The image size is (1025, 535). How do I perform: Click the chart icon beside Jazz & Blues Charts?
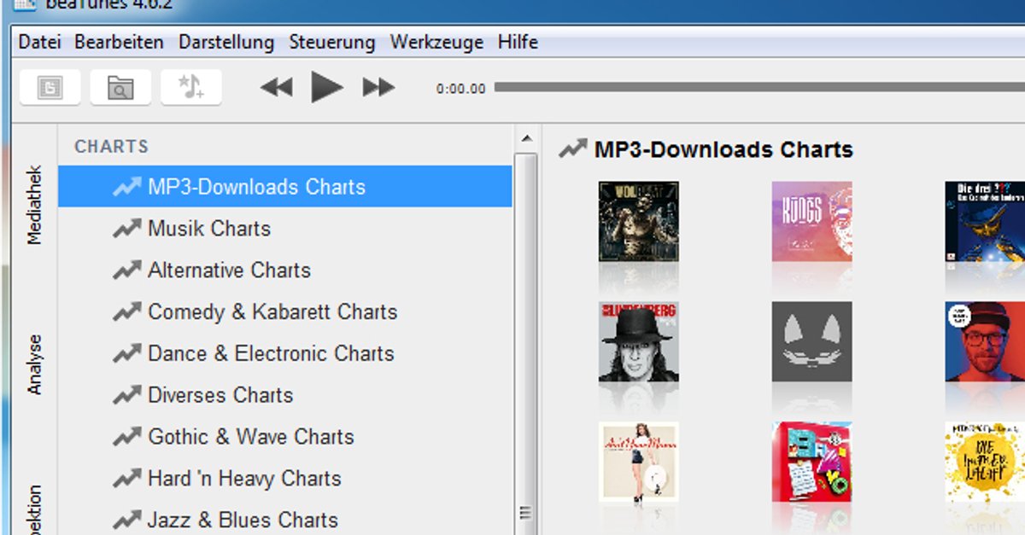pos(126,520)
